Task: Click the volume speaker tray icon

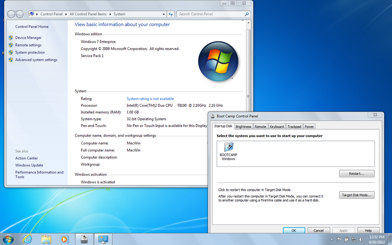Action: coord(361,240)
